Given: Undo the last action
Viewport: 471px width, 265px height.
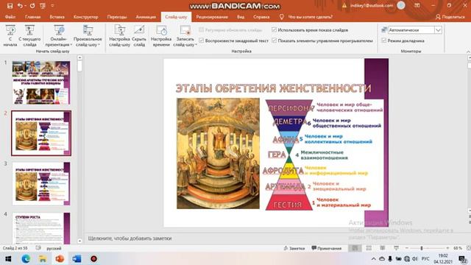Looking at the screenshot, I should pos(20,6).
